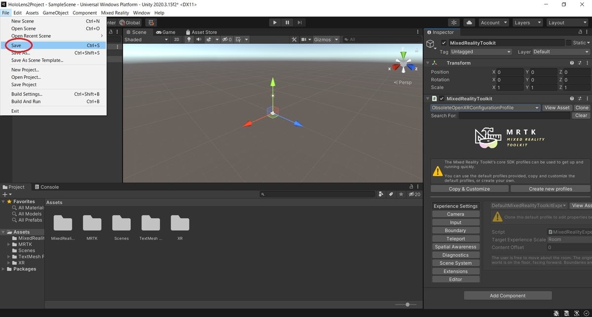Select Build Settings... menu entry
The width and height of the screenshot is (592, 317).
[53, 94]
